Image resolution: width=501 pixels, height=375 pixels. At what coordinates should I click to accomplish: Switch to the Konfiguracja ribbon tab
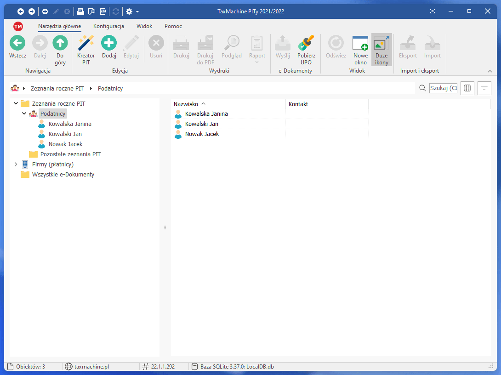click(108, 26)
